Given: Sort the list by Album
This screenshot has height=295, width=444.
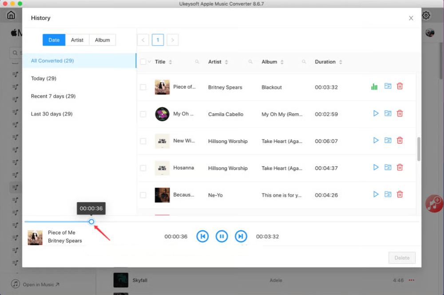Looking at the screenshot, I should [282, 62].
